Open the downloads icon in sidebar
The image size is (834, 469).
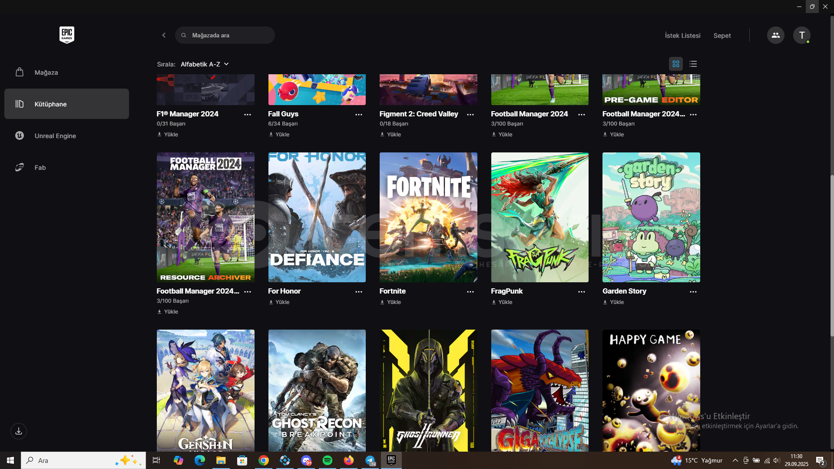click(19, 431)
